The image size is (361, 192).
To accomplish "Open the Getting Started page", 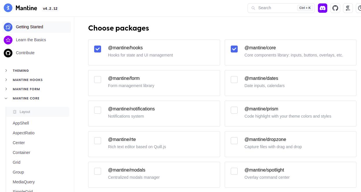I will (36, 27).
